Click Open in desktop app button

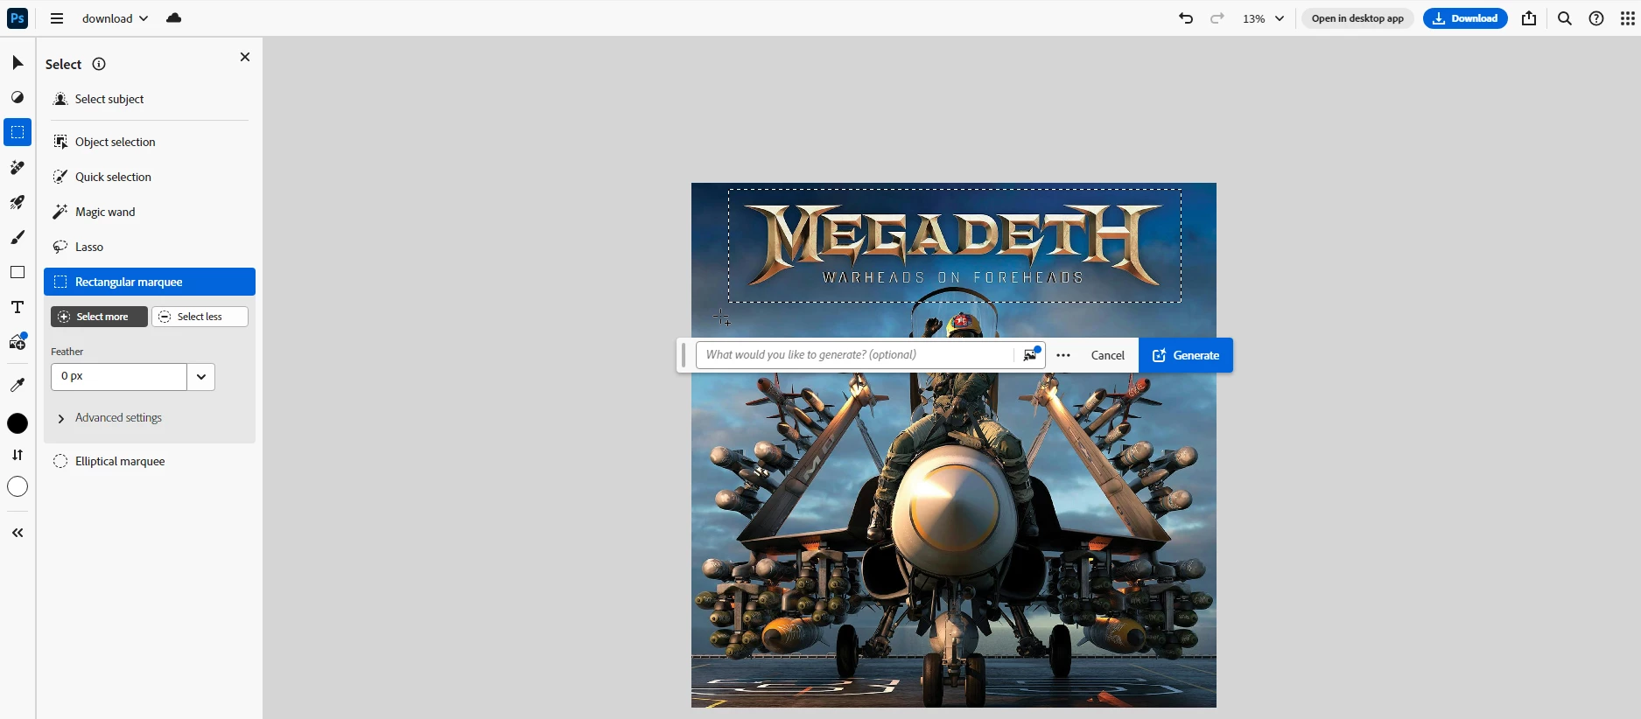click(1357, 18)
